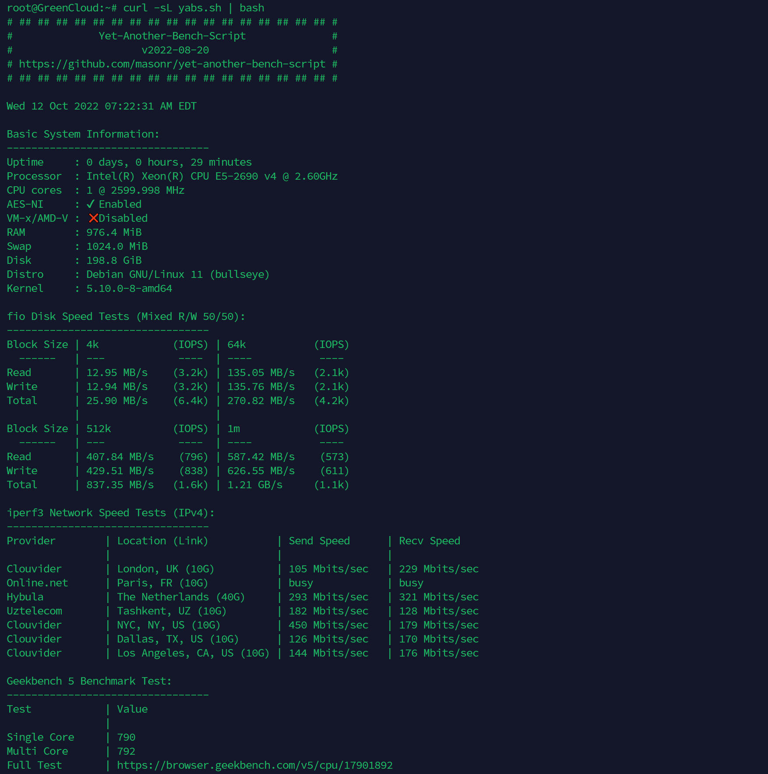Click the Single Core score 790
The height and width of the screenshot is (774, 768).
pyautogui.click(x=126, y=737)
